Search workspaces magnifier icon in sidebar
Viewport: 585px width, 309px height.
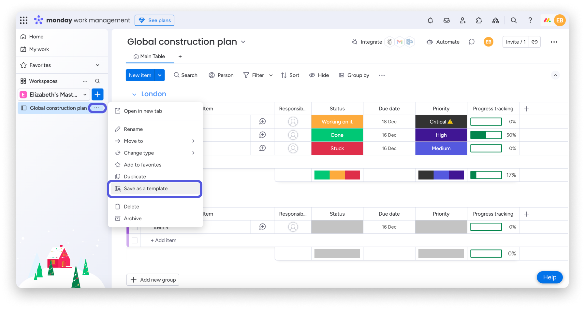[97, 81]
